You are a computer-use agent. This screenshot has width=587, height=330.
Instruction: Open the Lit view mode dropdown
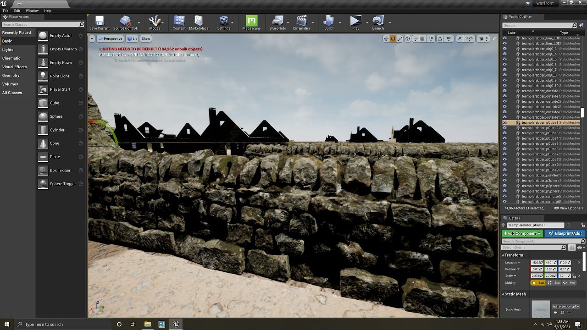(x=132, y=38)
